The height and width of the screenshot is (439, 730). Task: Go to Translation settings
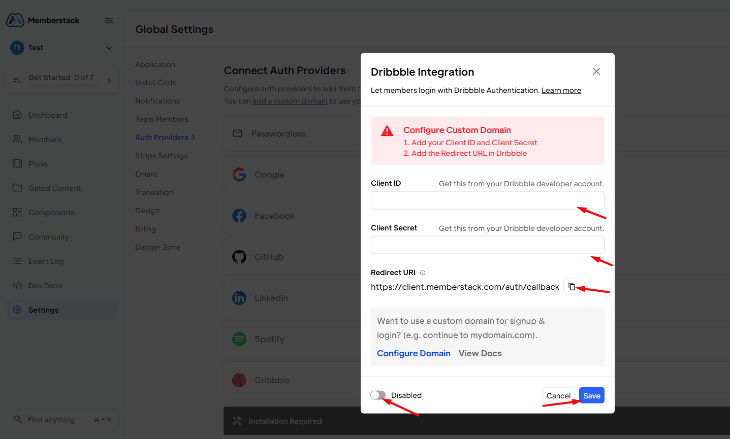click(154, 192)
